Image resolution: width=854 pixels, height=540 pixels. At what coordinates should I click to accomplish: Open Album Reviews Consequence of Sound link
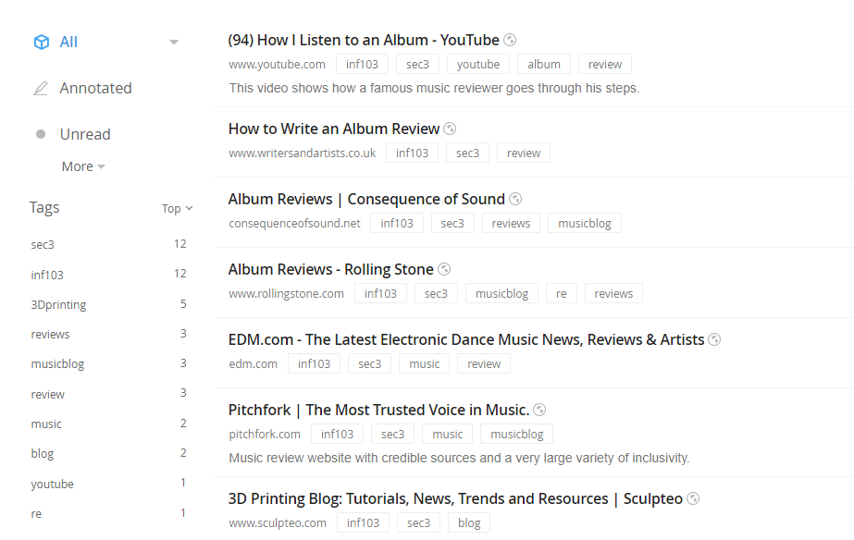coord(366,199)
